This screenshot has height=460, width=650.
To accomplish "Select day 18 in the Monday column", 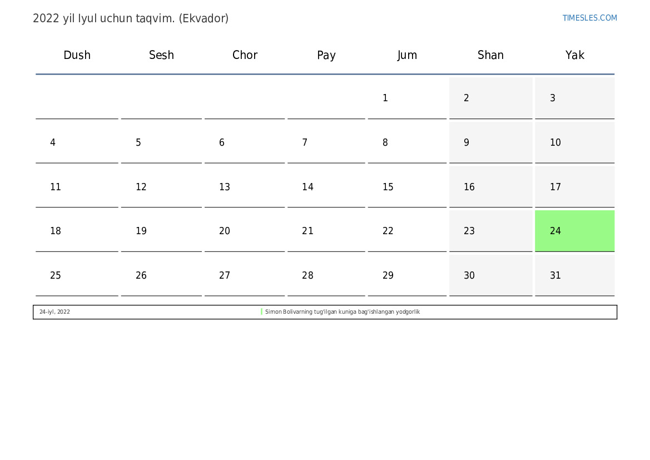I will click(77, 231).
